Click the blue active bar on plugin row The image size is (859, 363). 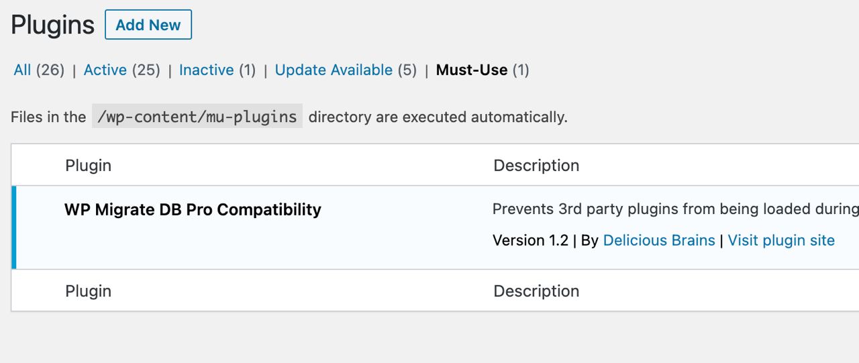point(14,227)
